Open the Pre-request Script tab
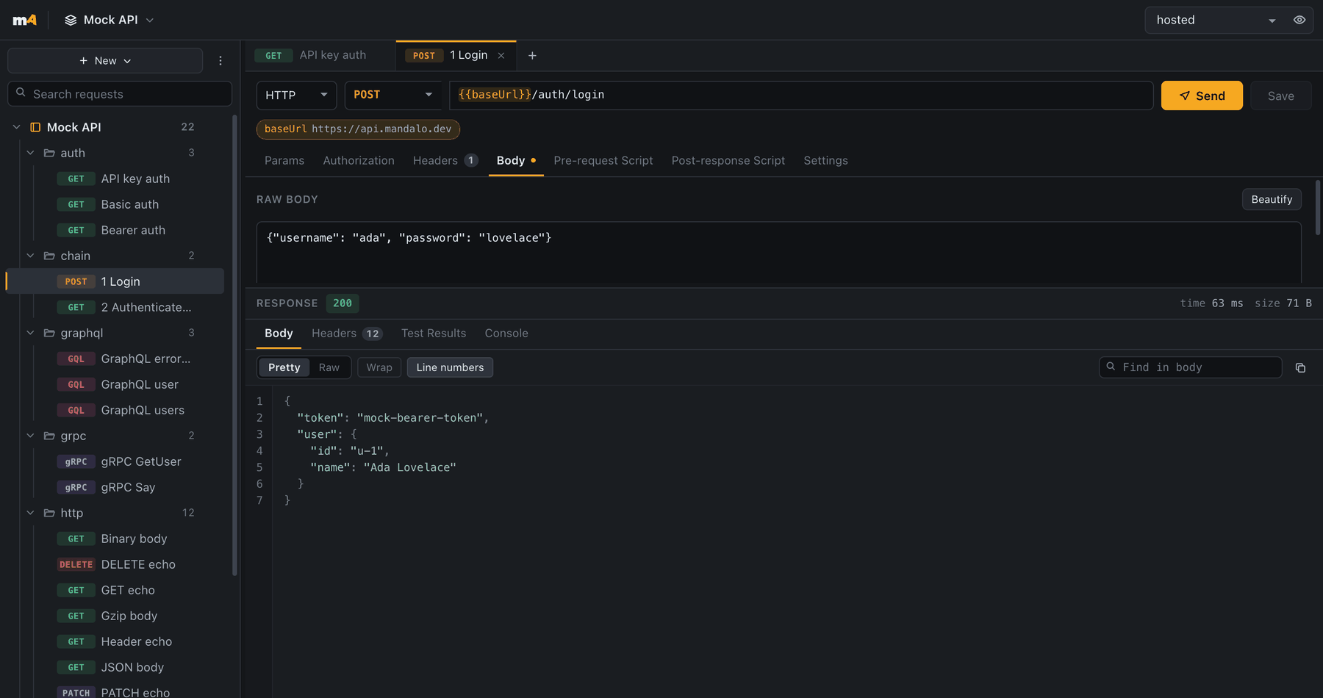 (603, 160)
